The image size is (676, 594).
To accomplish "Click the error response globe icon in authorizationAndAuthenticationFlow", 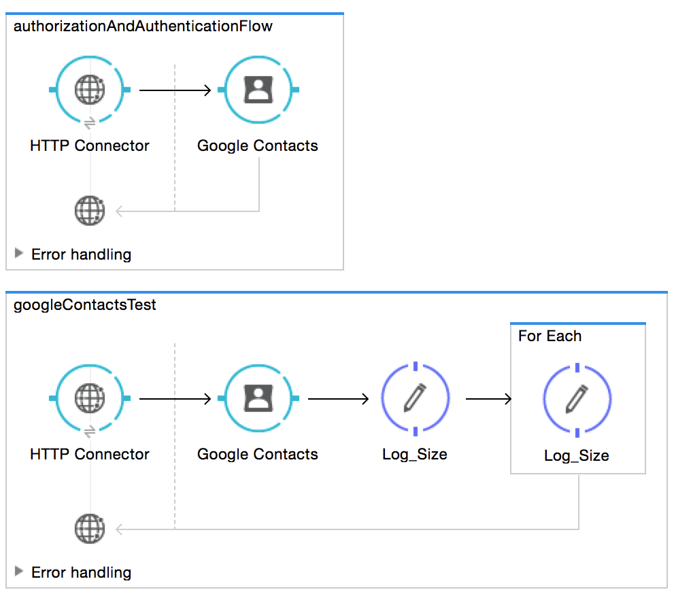I will tap(89, 211).
